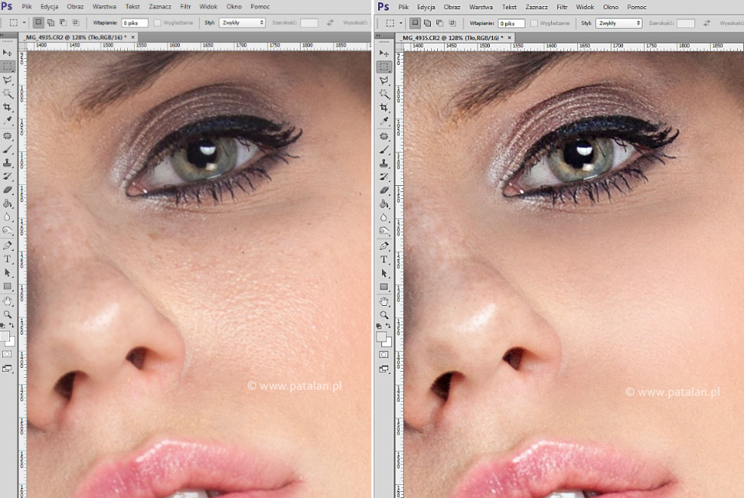744x498 pixels.
Task: Expand the tool preset picker arrow in left window
Action: (x=24, y=23)
